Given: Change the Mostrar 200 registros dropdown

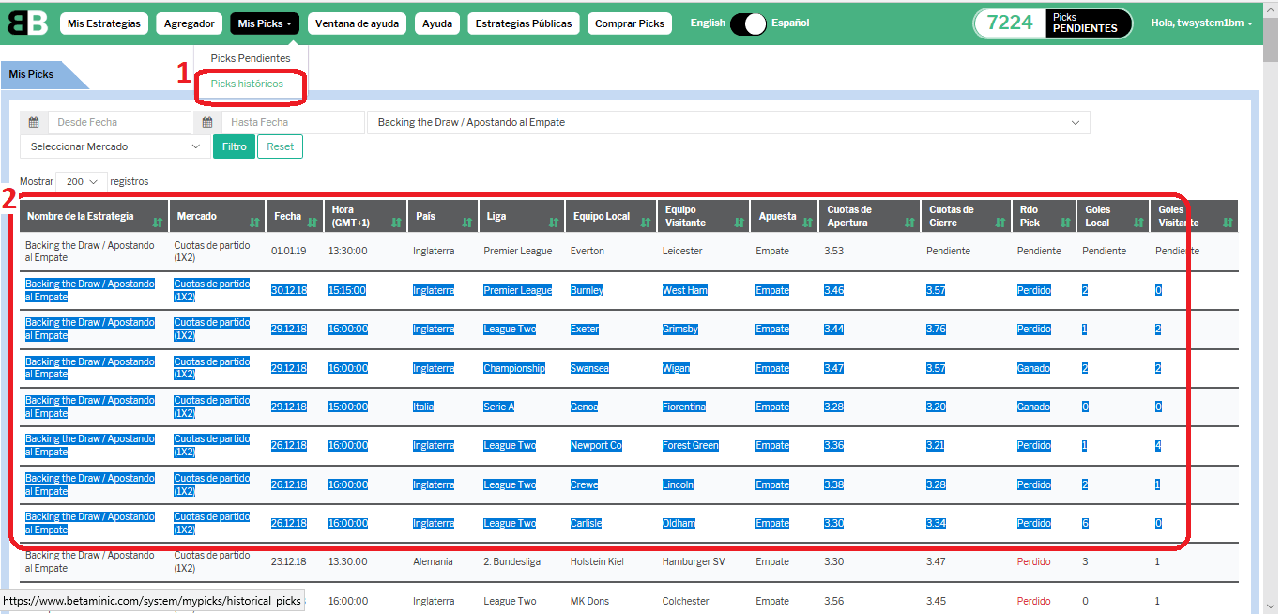Looking at the screenshot, I should pyautogui.click(x=82, y=181).
